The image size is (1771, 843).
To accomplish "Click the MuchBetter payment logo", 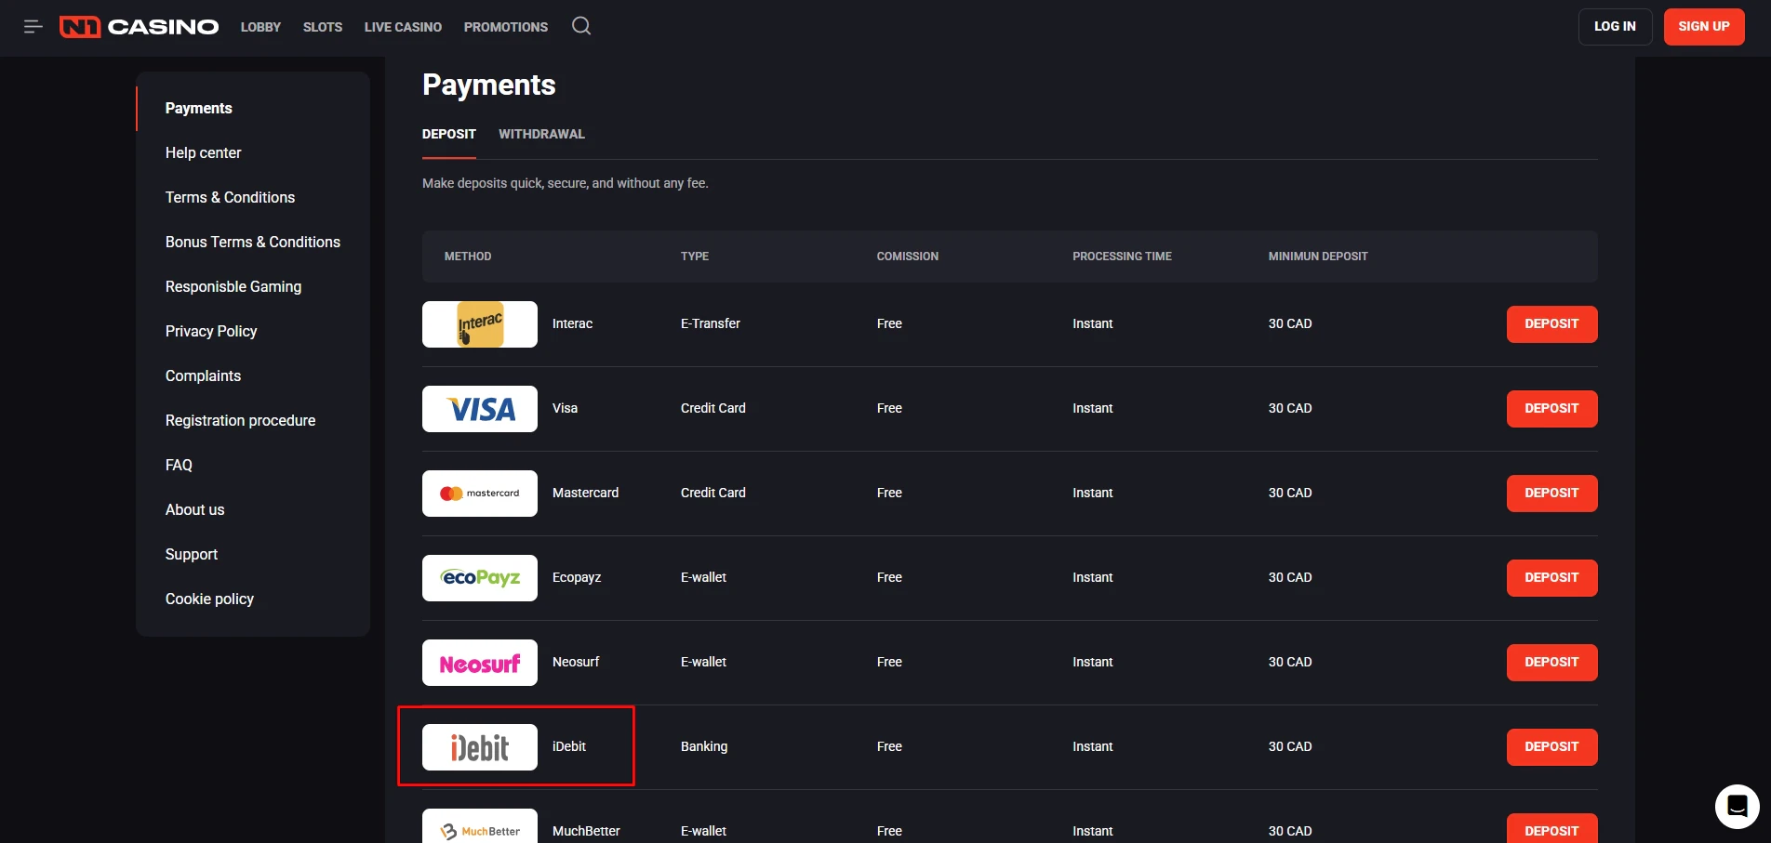I will click(x=480, y=826).
